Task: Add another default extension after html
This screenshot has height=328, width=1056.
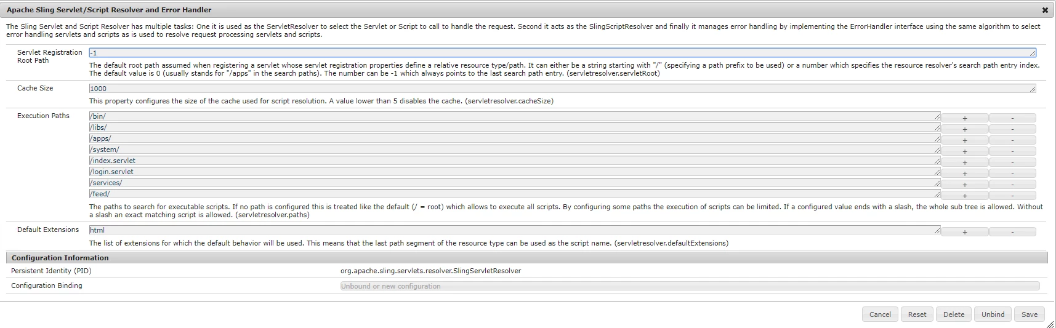Action: click(964, 231)
